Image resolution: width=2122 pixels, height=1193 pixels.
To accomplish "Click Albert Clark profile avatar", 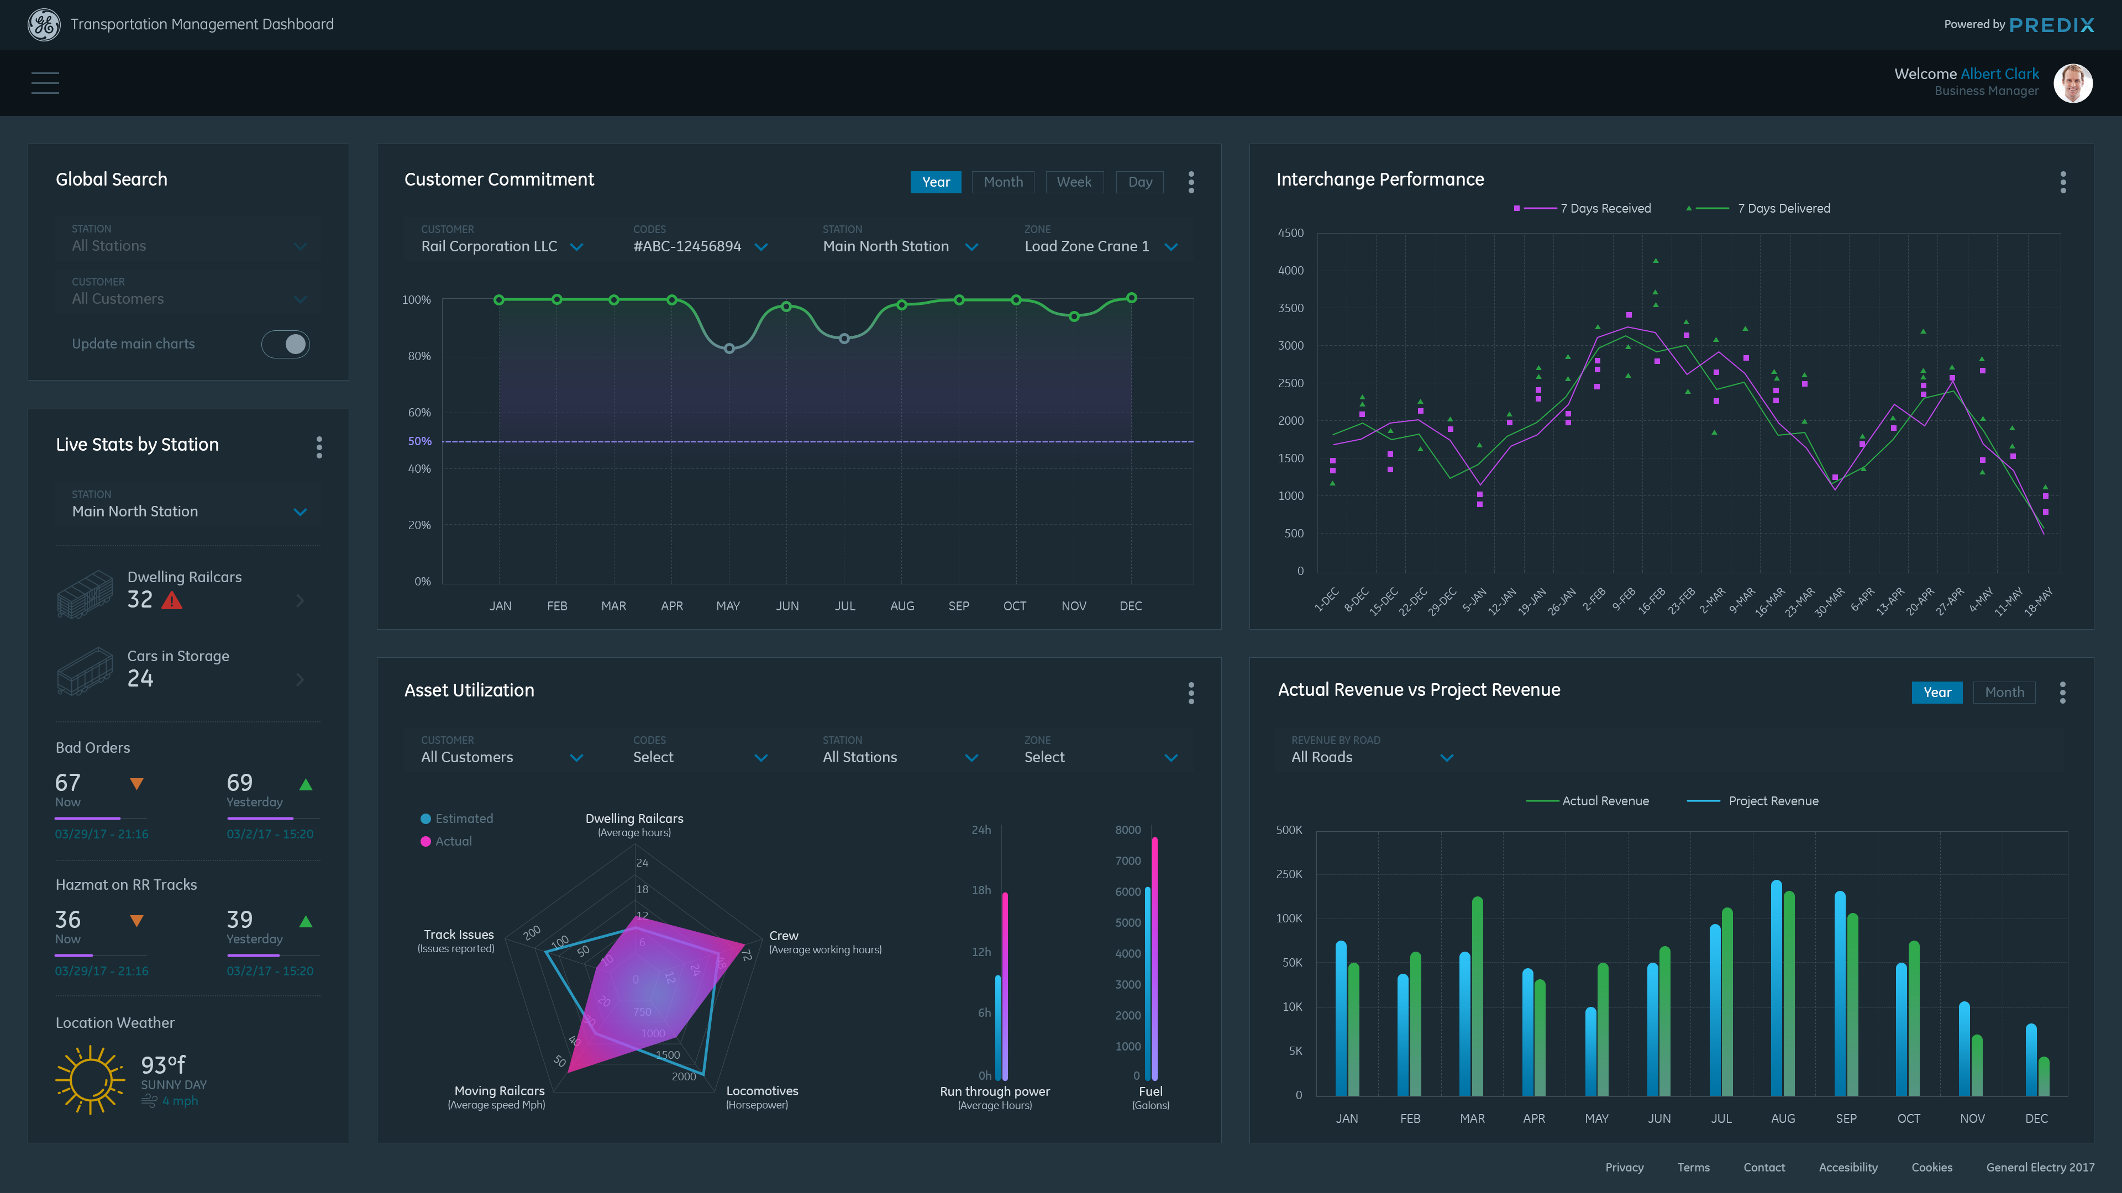I will pos(2073,83).
